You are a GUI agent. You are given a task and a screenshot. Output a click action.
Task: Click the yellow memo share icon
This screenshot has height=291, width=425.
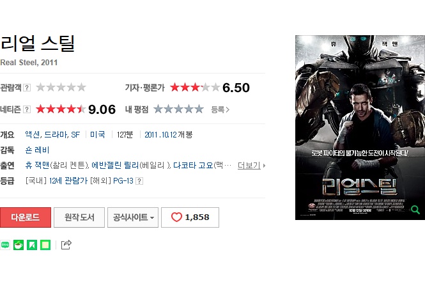tap(45, 245)
